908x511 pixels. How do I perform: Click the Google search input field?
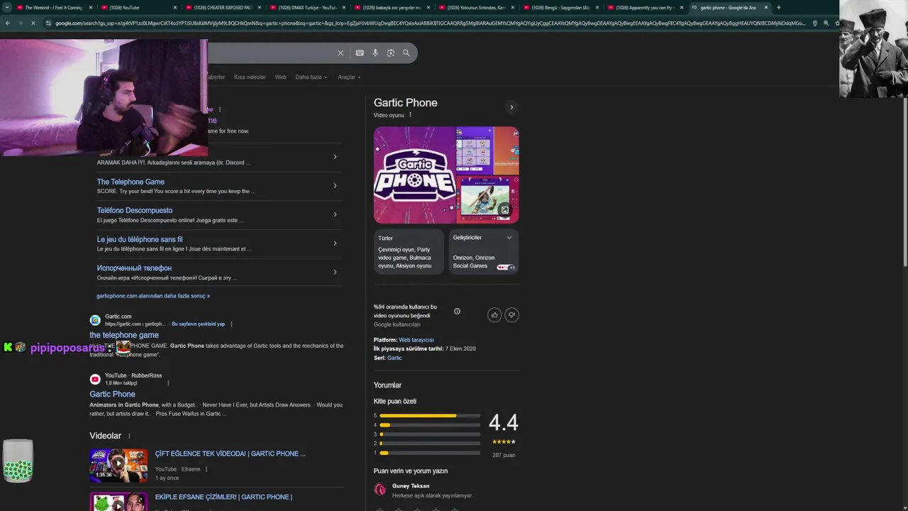[270, 53]
